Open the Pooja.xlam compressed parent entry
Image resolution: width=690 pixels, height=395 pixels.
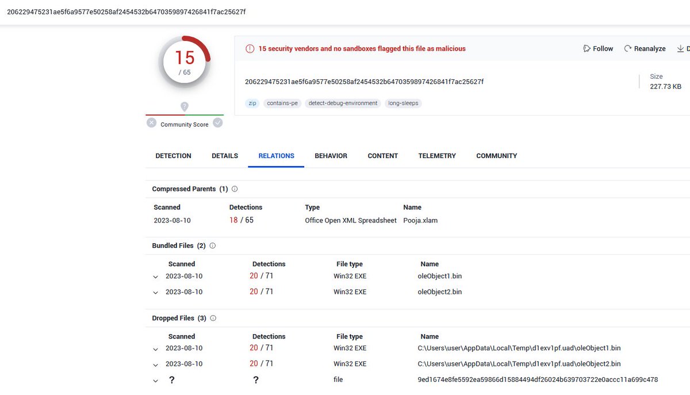point(420,220)
